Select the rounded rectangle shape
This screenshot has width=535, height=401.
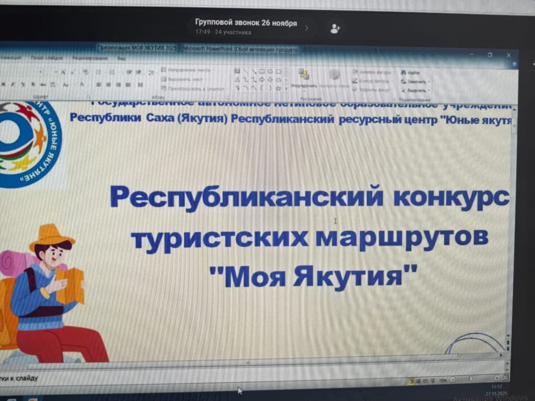pyautogui.click(x=279, y=72)
